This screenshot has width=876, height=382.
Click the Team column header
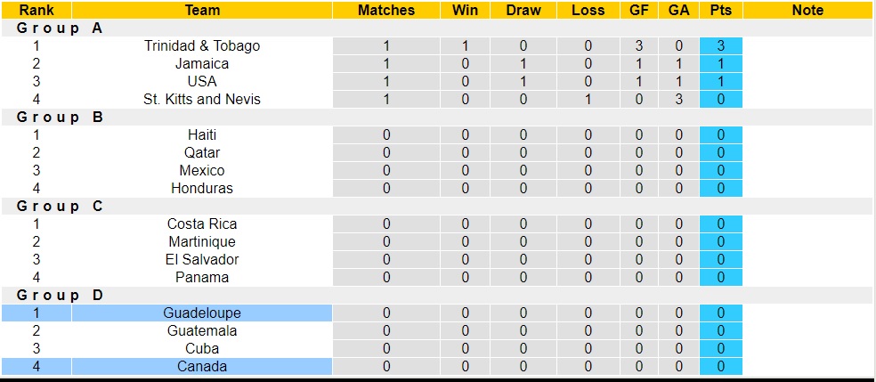202,11
